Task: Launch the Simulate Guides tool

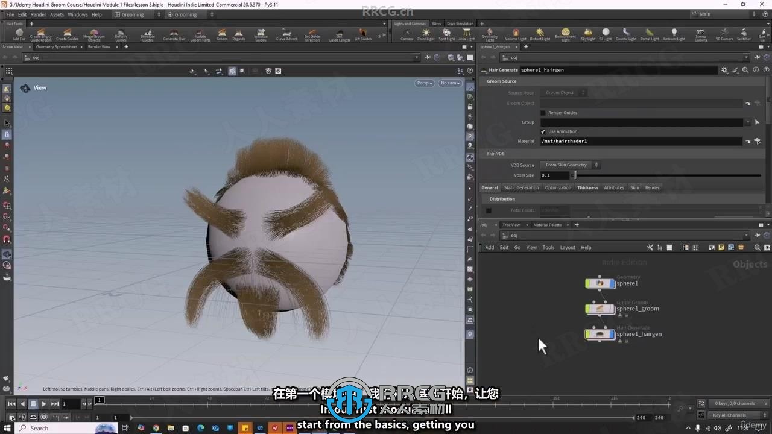Action: tap(148, 35)
